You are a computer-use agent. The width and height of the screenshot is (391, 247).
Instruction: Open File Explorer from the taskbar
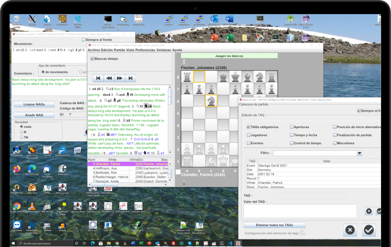[x=109, y=243]
